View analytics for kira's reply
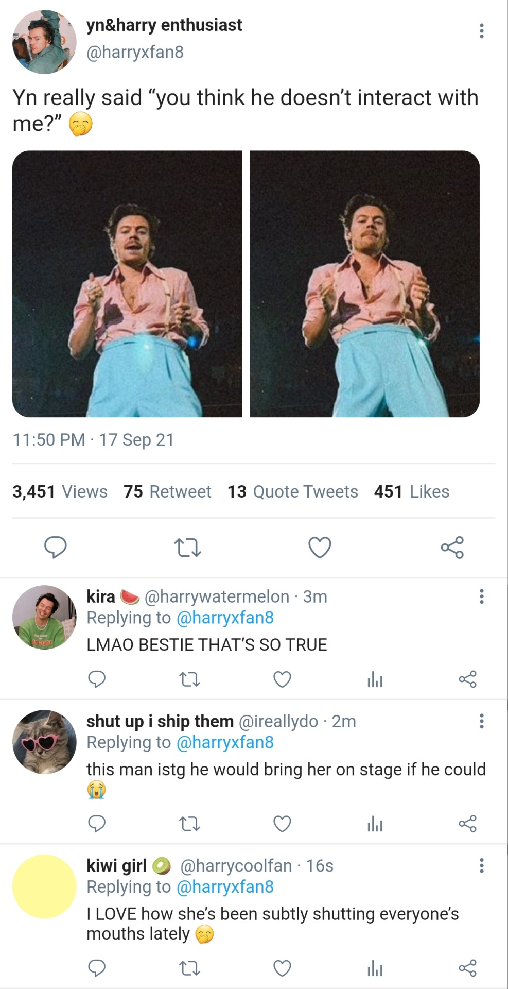This screenshot has width=508, height=989. 375,680
